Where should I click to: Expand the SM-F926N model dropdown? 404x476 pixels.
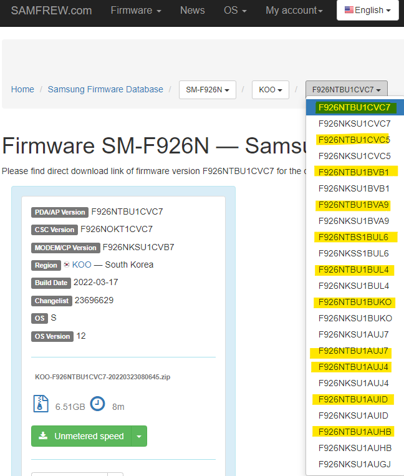point(208,90)
